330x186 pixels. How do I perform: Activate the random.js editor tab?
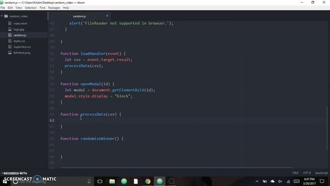pyautogui.click(x=79, y=16)
